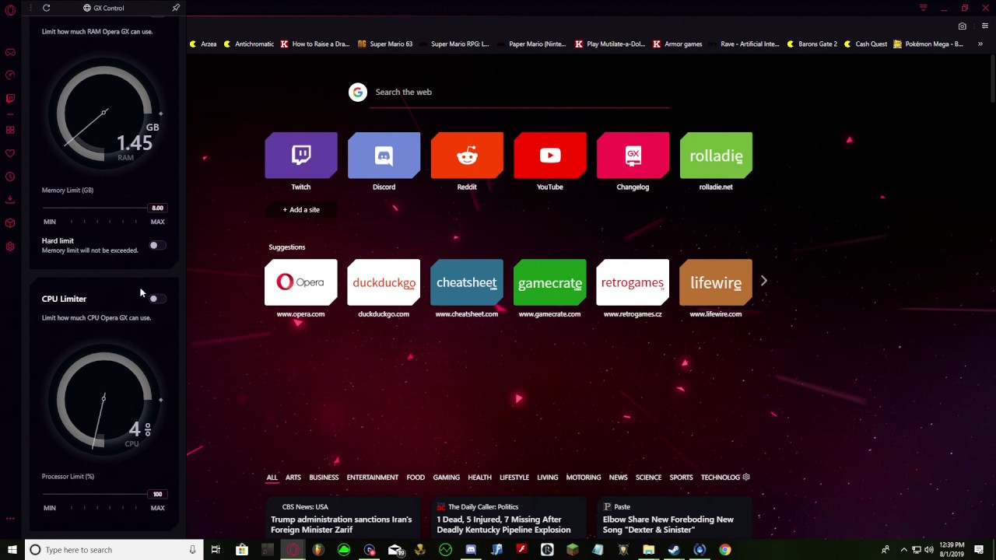996x560 pixels.
Task: Open History clock icon in sidebar
Action: pos(10,177)
